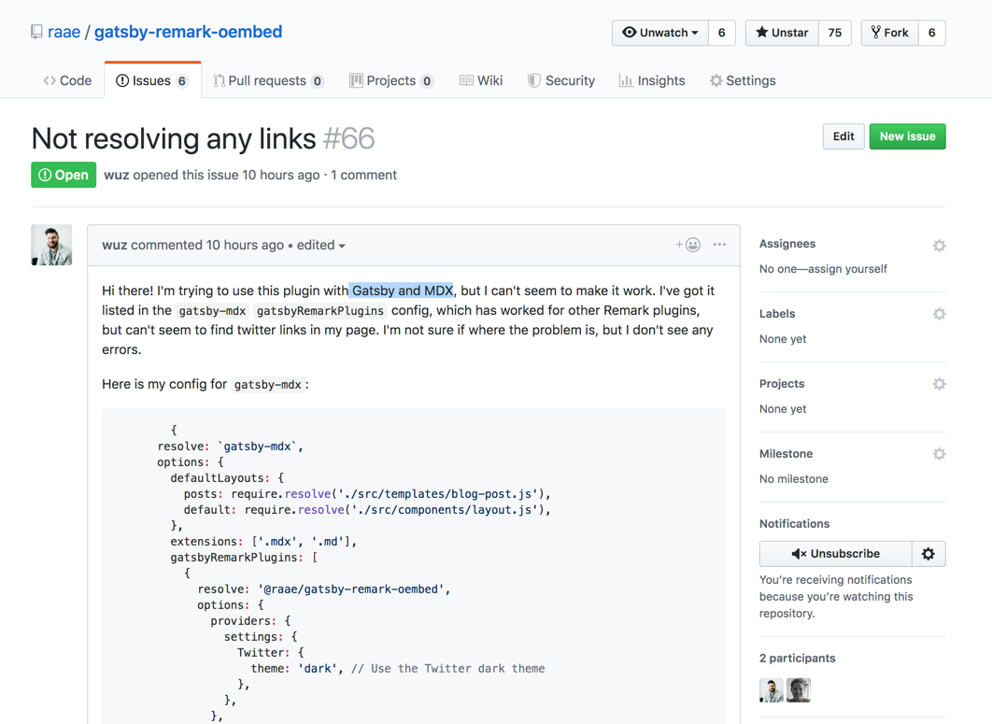Click 'No milestone' text in sidebar

tap(793, 479)
